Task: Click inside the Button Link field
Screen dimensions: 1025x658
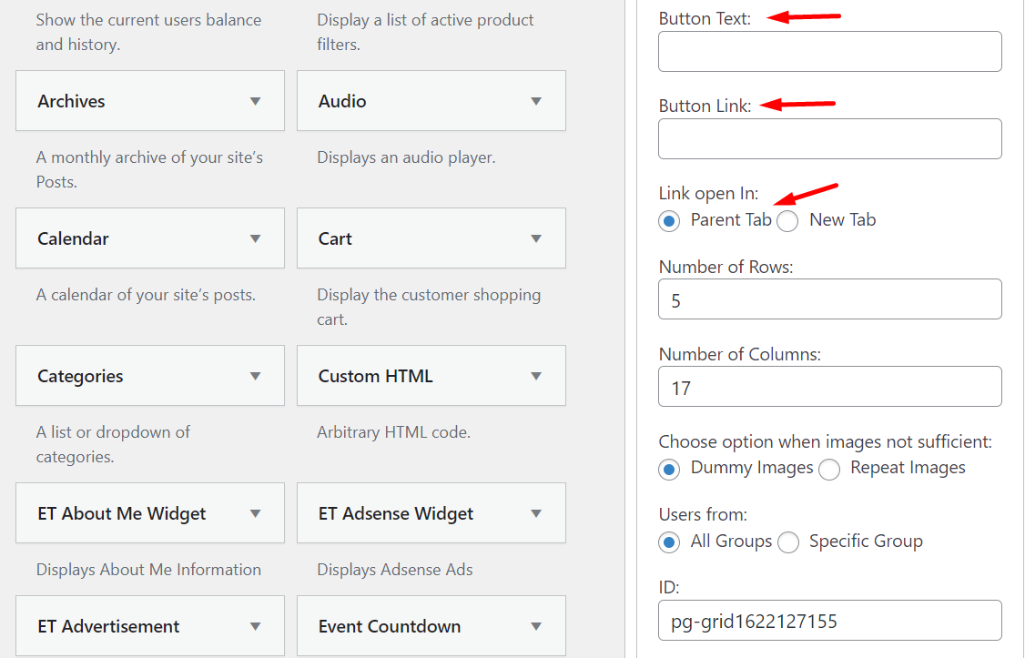Action: coord(829,138)
